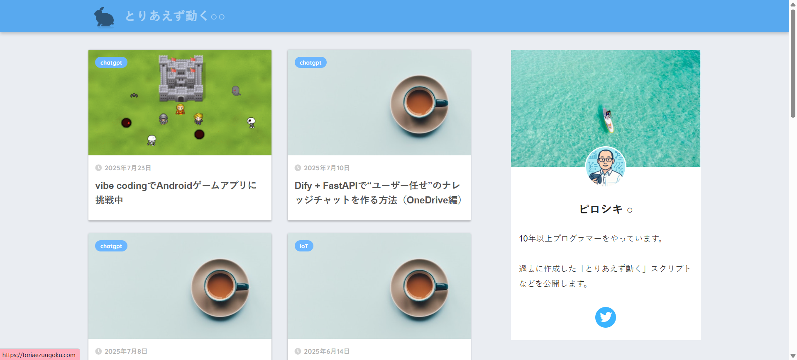Click the clock icon beside 2025年6月14日
The image size is (797, 360).
[x=298, y=351]
